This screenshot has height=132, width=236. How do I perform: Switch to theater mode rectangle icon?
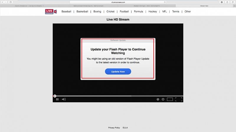tap(170, 99)
